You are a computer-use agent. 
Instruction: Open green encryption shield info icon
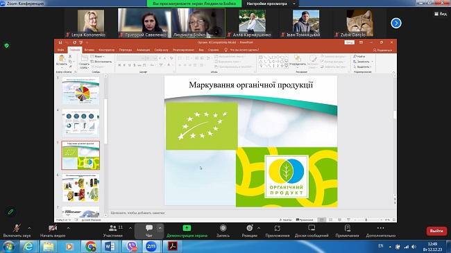[7, 46]
